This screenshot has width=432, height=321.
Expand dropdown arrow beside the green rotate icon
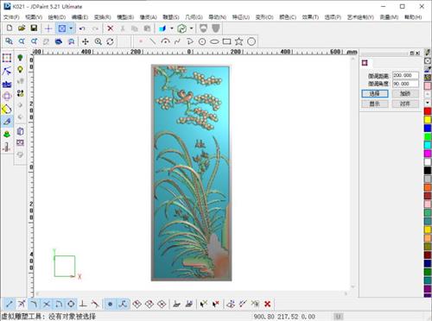coord(191,28)
